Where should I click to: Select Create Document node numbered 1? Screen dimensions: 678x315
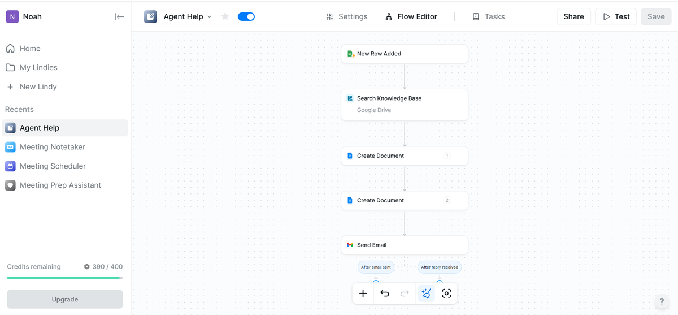pyautogui.click(x=405, y=156)
